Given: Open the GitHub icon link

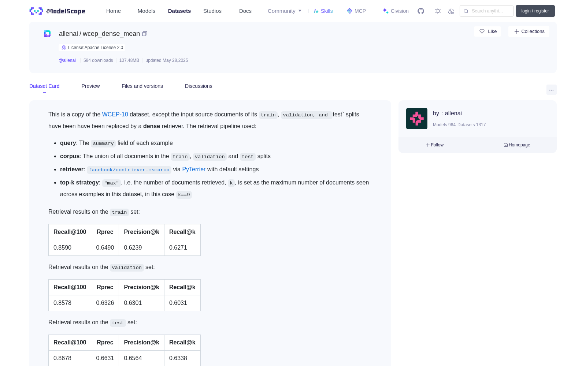Looking at the screenshot, I should tap(421, 11).
